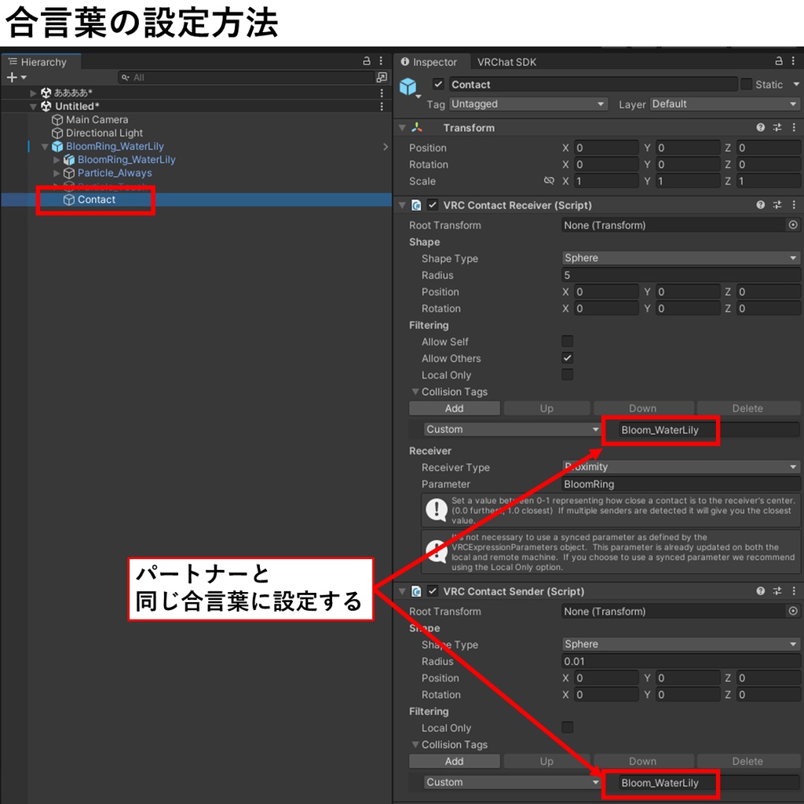
Task: Open VRC Contact Sender presets icon
Action: tap(777, 591)
